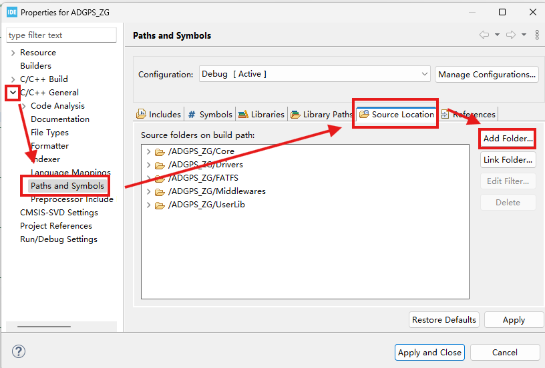Click the back navigation arrow icon
The height and width of the screenshot is (368, 545).
click(x=484, y=35)
